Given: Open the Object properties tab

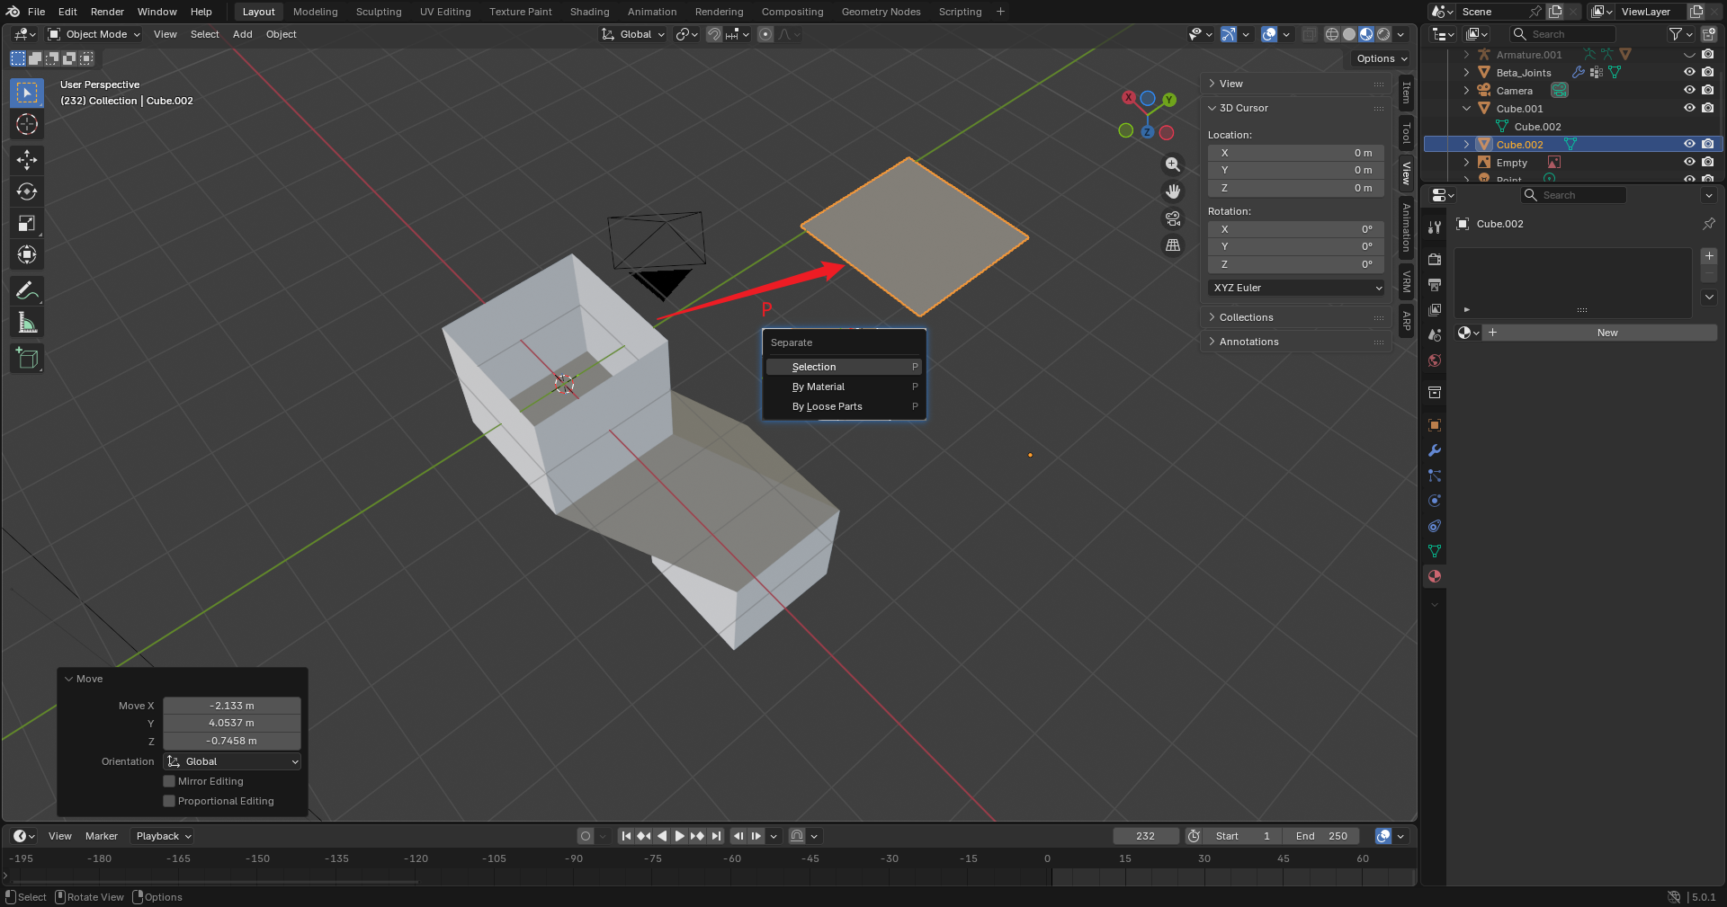Looking at the screenshot, I should [1435, 425].
